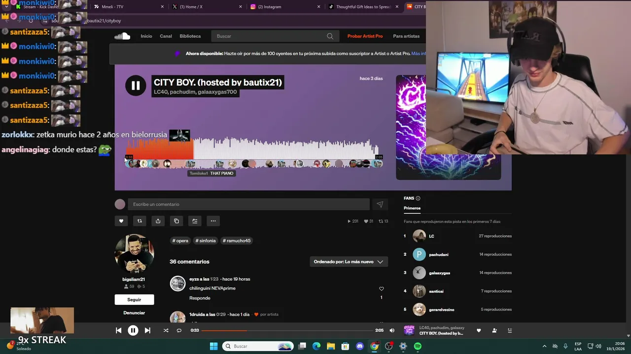
Task: Click the #opera tag
Action: pyautogui.click(x=180, y=240)
